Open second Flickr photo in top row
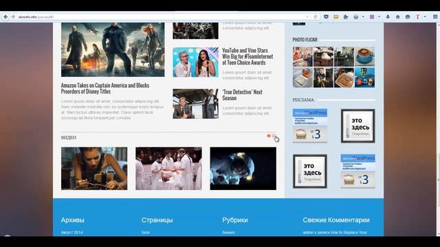The height and width of the screenshot is (247, 440). click(x=323, y=56)
